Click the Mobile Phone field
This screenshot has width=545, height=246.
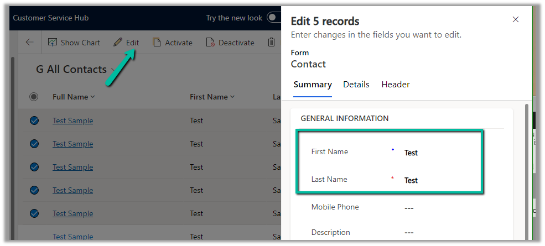(409, 207)
